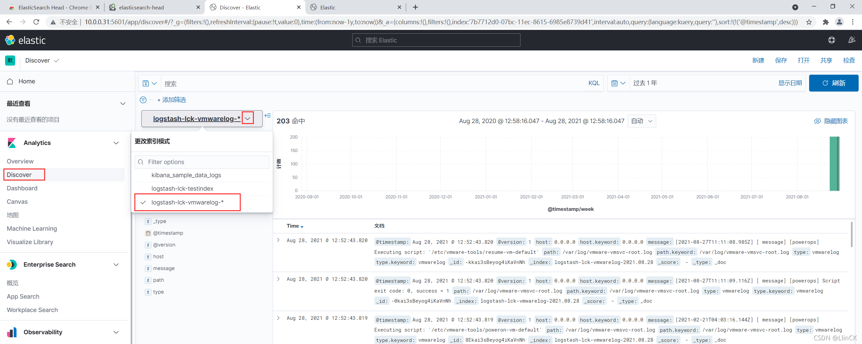Expand document row at 12:52:43.819

click(x=278, y=318)
